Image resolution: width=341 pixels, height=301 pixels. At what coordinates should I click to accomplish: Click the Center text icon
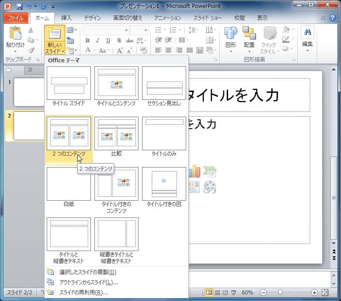pyautogui.click(x=169, y=50)
